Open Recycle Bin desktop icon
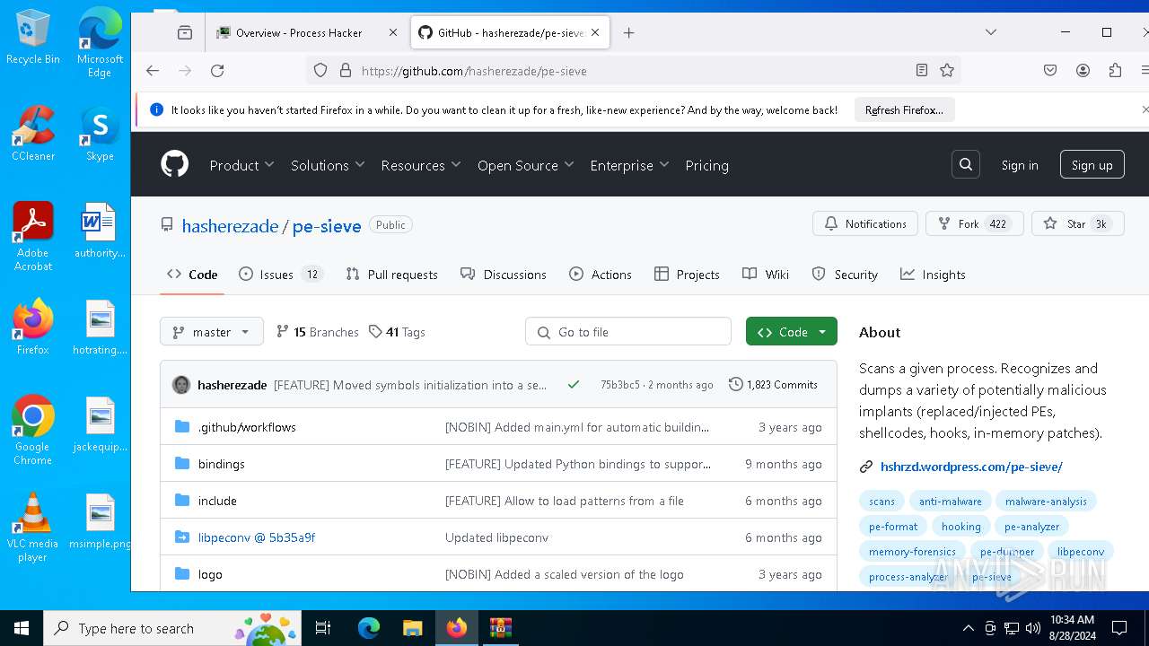1149x646 pixels. point(33,37)
